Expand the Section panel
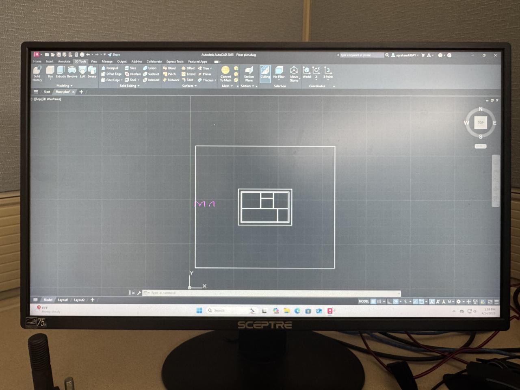 247,86
